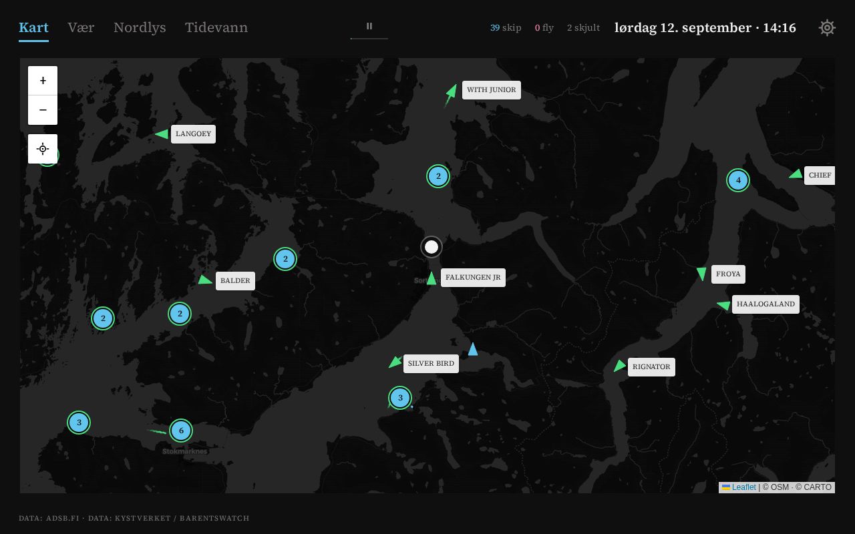855x534 pixels.
Task: Expand the cluster of 6 ships
Action: [180, 431]
